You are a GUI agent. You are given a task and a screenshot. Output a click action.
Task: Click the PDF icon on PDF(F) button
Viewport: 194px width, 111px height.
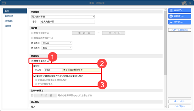coord(171,22)
